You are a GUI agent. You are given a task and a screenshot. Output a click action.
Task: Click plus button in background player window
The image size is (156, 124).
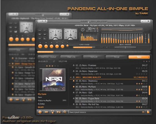(11, 100)
